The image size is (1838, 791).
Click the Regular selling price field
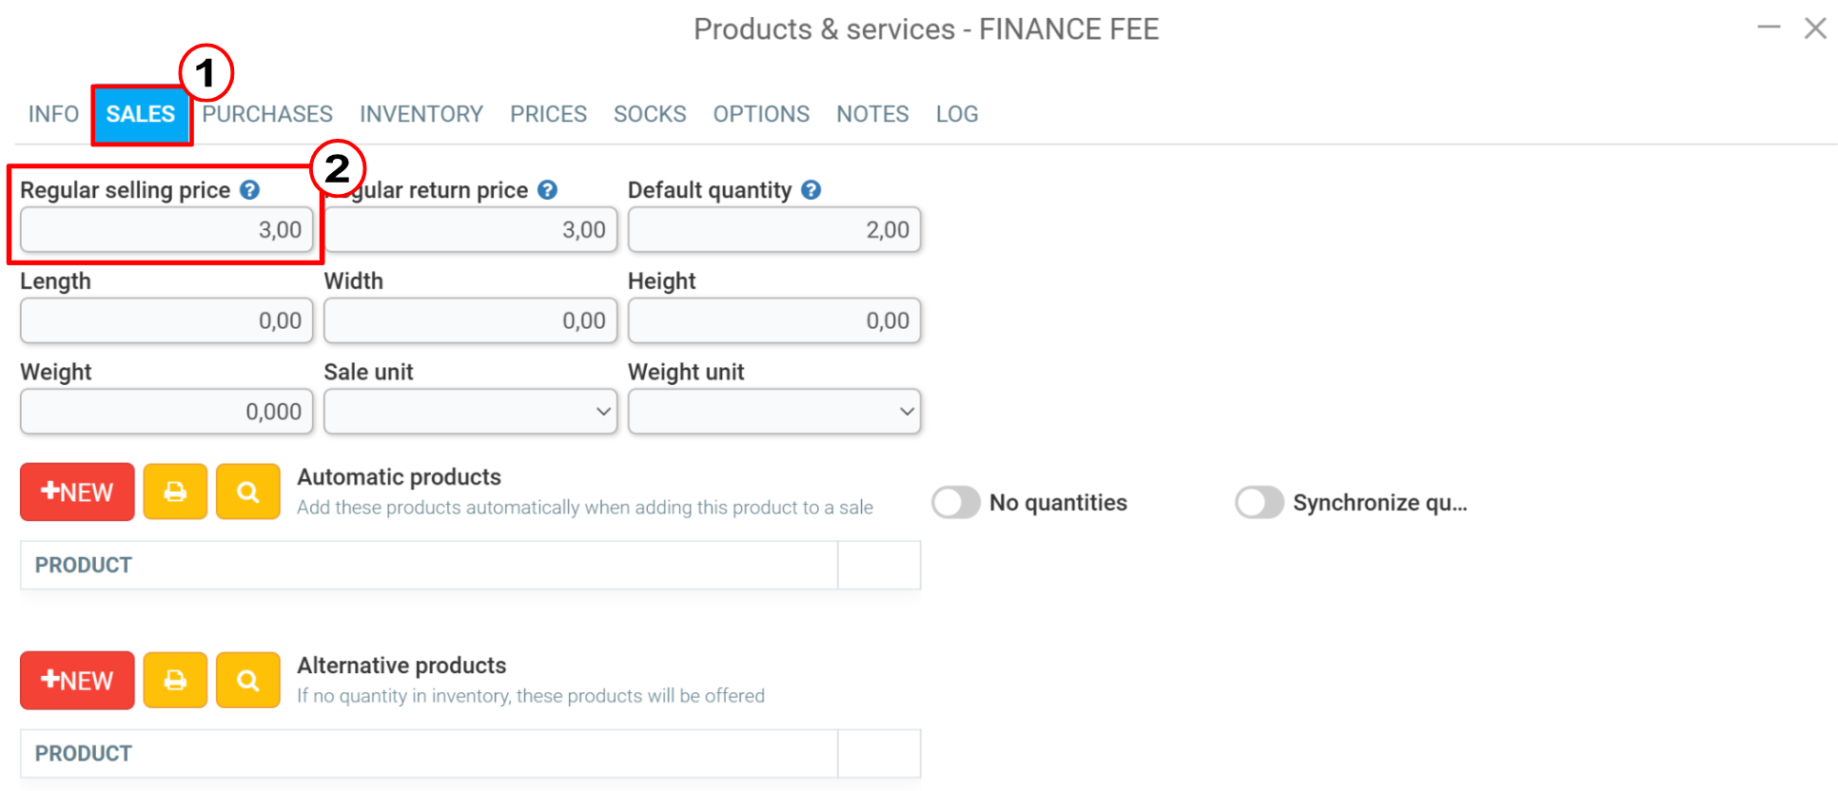(x=166, y=230)
